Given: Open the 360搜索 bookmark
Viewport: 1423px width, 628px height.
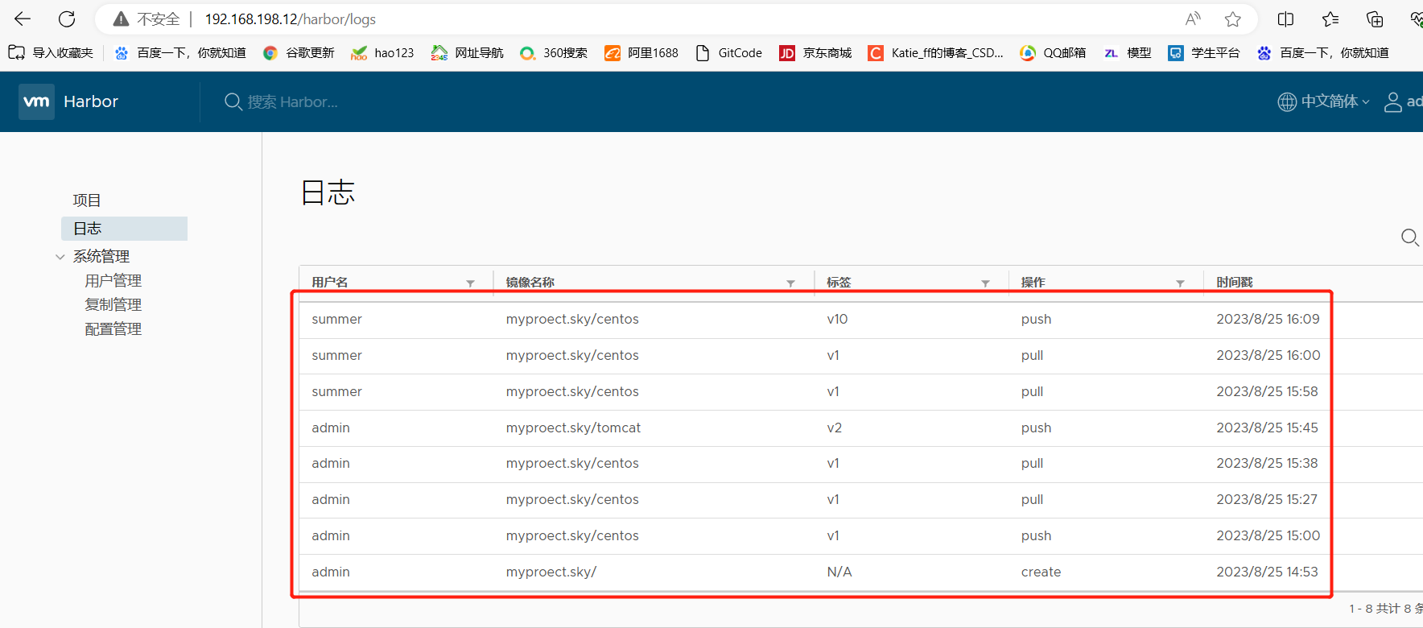Looking at the screenshot, I should 554,52.
